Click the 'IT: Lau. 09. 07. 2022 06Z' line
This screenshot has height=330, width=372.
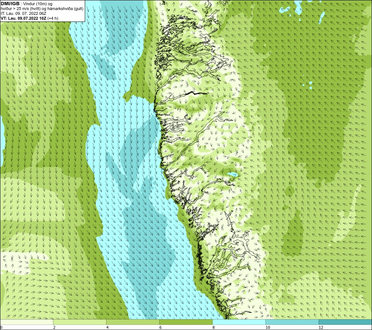coord(23,13)
